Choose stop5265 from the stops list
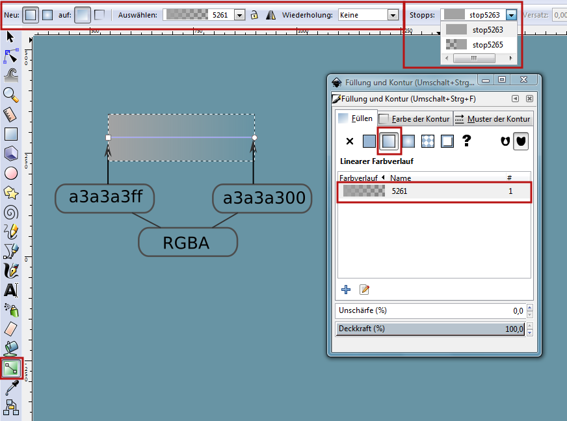The width and height of the screenshot is (567, 421). coord(480,44)
